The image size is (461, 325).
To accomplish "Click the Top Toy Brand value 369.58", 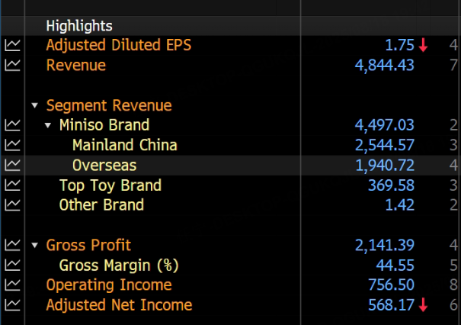I will tap(391, 185).
